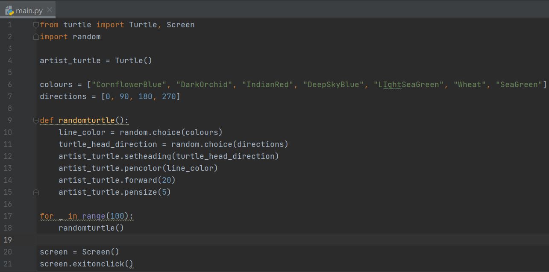
Task: Click the Python file icon on main.py tab
Action: point(9,11)
